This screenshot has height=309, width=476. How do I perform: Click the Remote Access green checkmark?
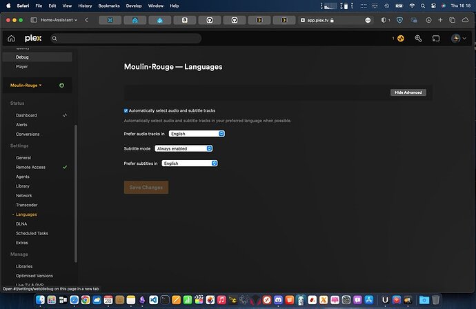pyautogui.click(x=65, y=167)
